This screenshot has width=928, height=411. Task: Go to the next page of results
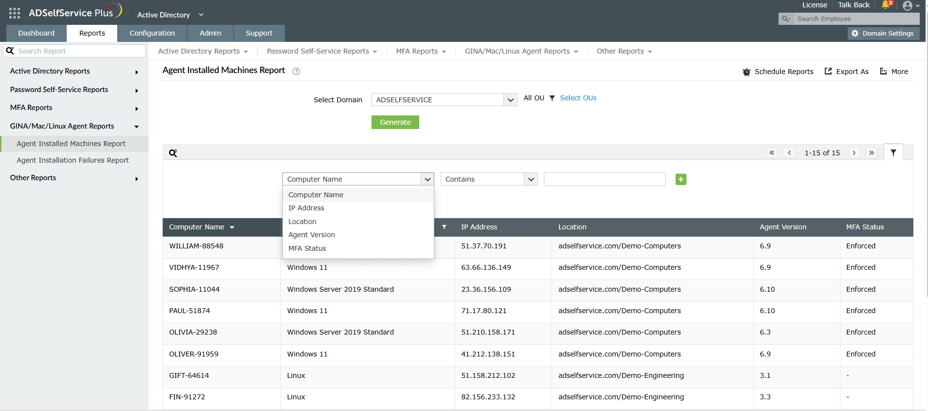(x=854, y=153)
